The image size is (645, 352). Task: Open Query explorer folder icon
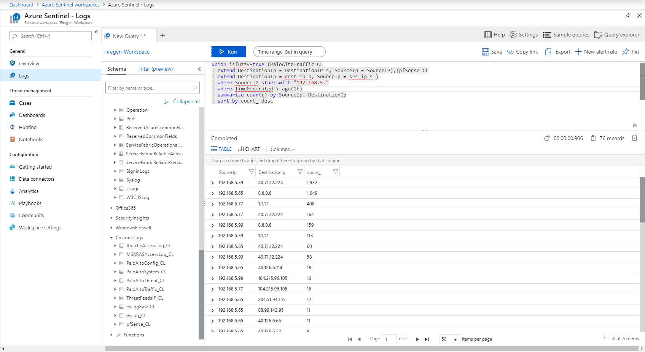pyautogui.click(x=598, y=35)
